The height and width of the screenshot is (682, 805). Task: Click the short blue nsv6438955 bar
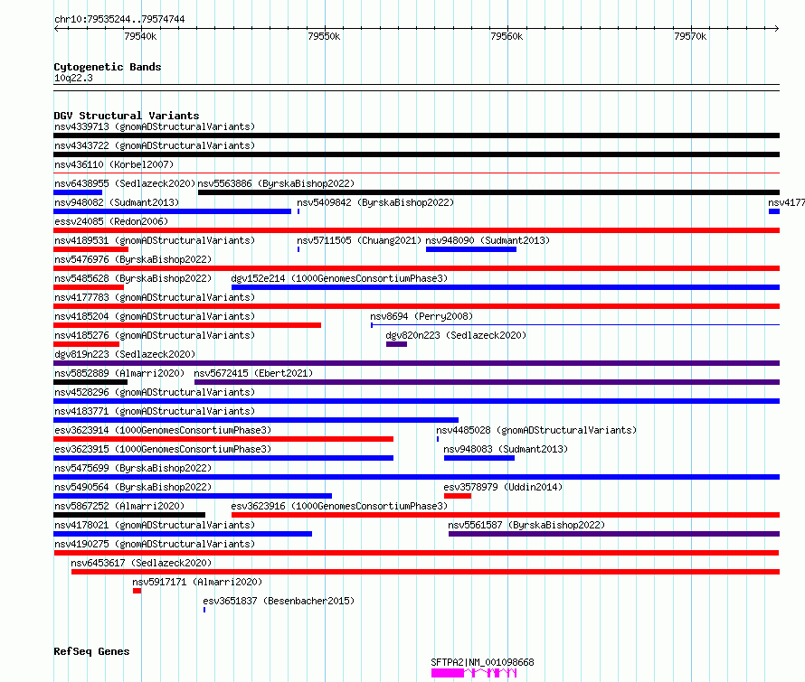coord(78,192)
